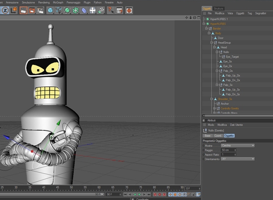Open the Rendering menu
The height and width of the screenshot is (200, 273).
[x=44, y=2]
